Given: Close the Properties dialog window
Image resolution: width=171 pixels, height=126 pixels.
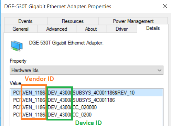Looking at the screenshot, I should point(165,6).
